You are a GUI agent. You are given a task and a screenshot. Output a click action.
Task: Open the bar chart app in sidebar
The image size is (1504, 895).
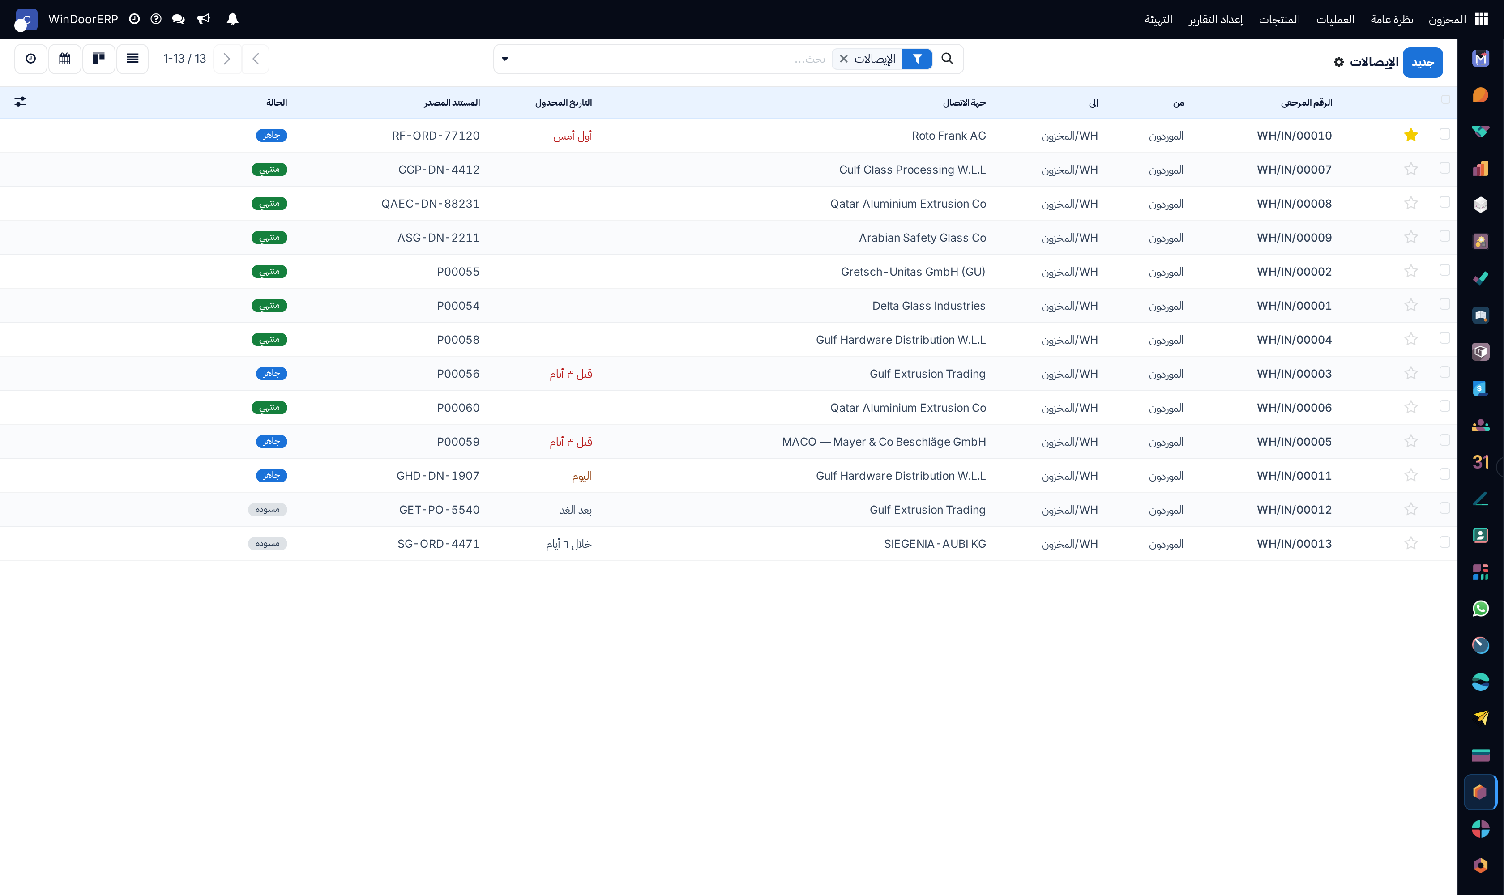[1480, 168]
